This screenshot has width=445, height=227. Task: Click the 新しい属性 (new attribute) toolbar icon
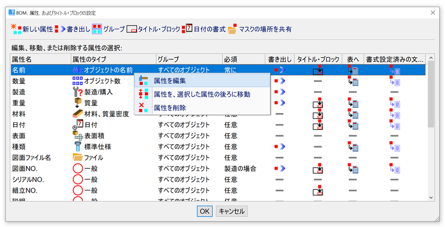click(15, 29)
